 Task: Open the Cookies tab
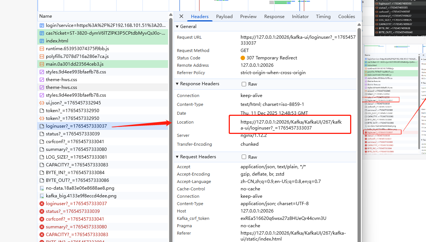coord(346,17)
